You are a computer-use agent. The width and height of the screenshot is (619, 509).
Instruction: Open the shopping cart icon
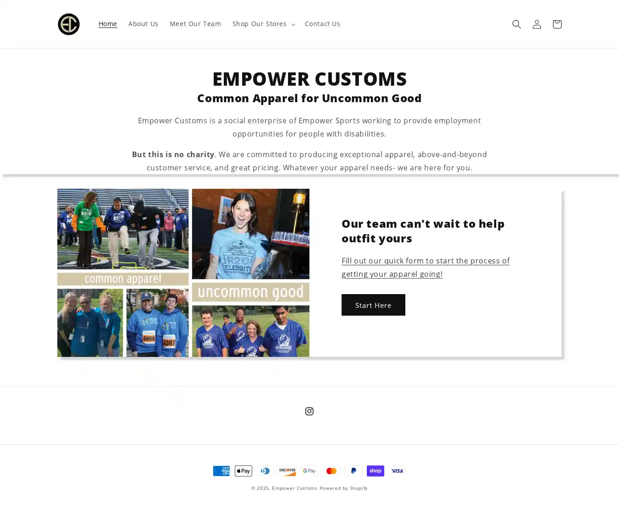click(557, 24)
